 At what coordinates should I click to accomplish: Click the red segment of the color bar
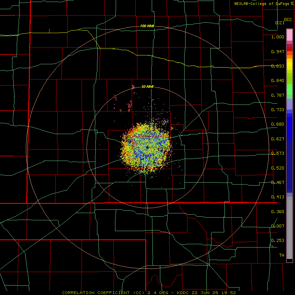289,49
